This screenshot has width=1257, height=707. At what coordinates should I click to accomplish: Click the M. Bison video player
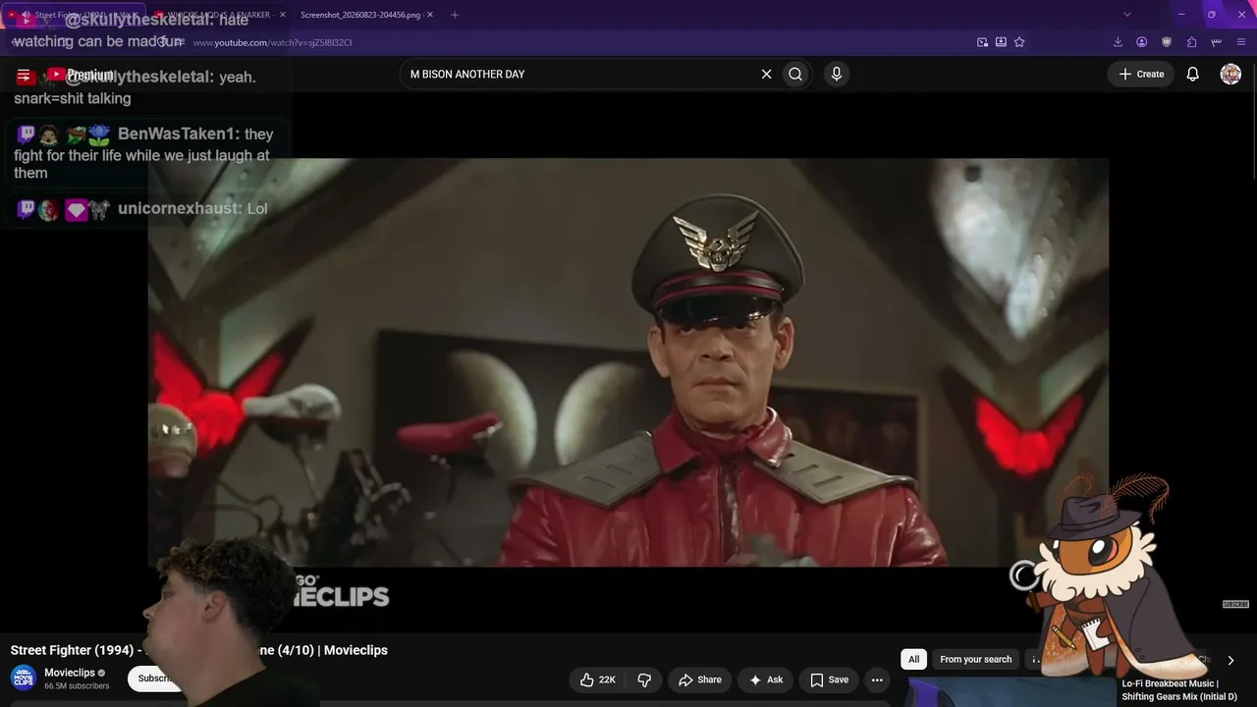point(628,362)
